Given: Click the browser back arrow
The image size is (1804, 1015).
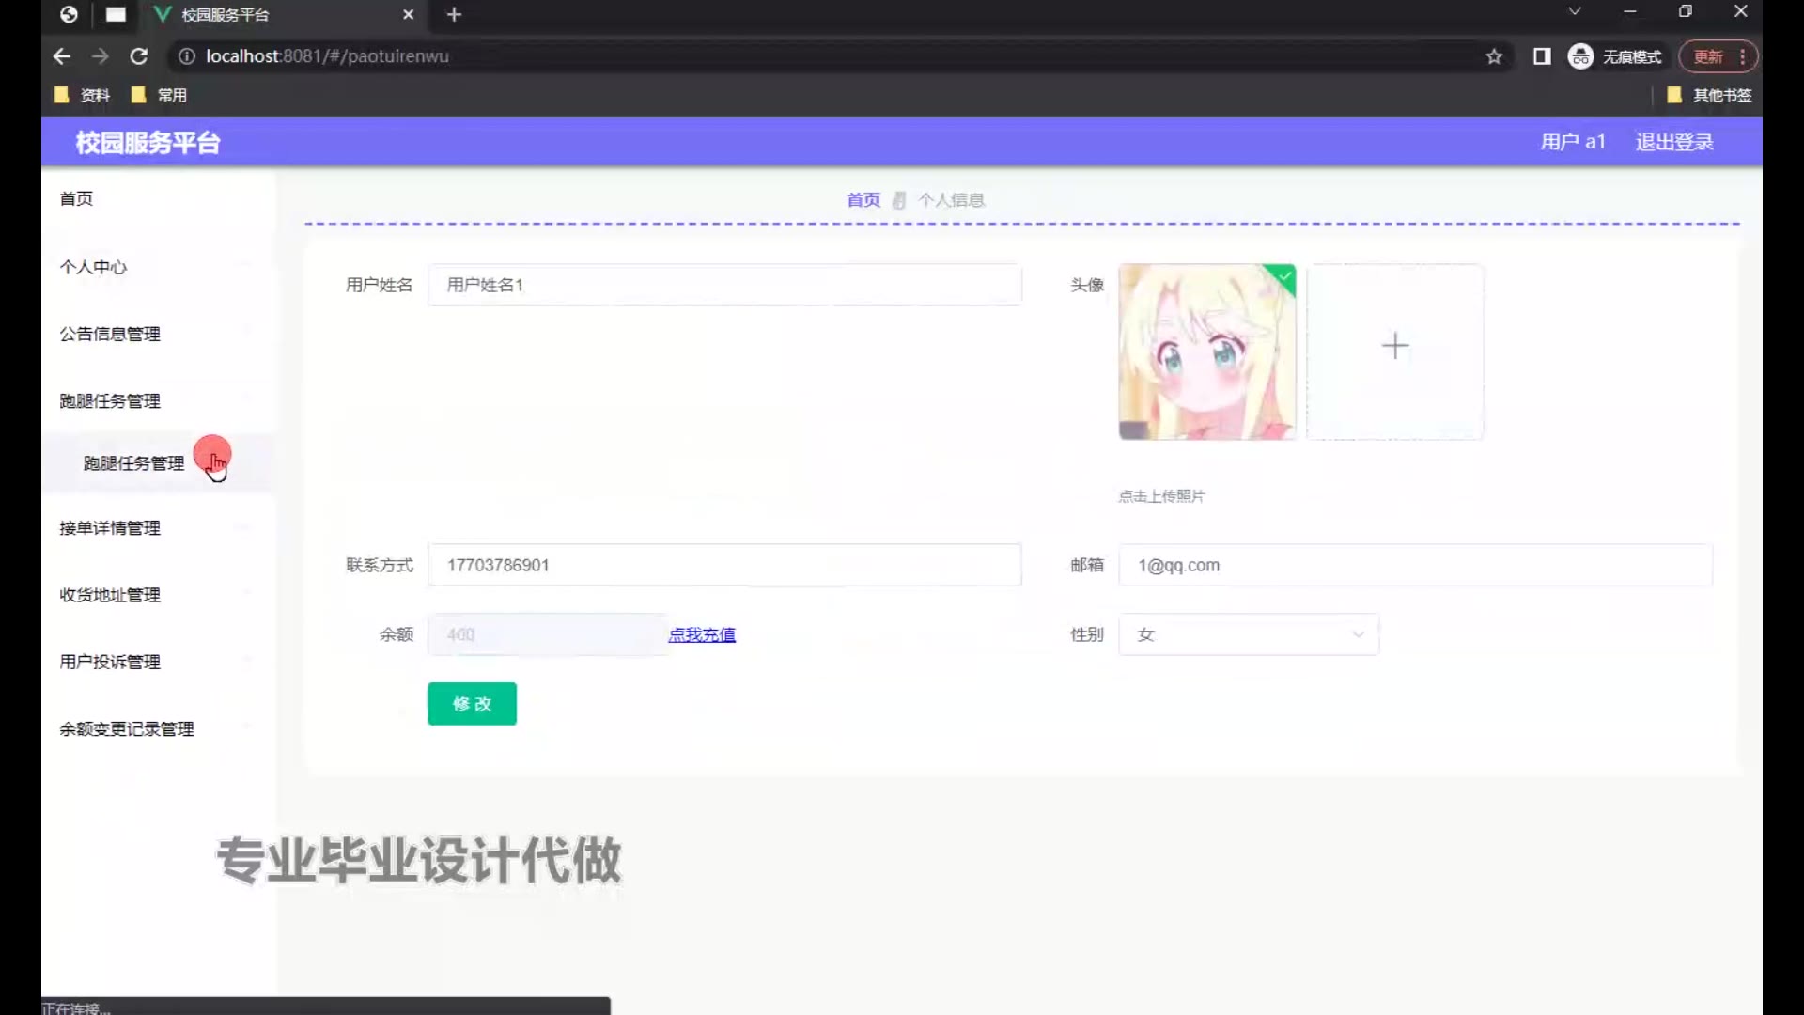Looking at the screenshot, I should point(62,56).
